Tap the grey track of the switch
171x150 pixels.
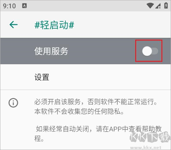[x=155, y=51]
